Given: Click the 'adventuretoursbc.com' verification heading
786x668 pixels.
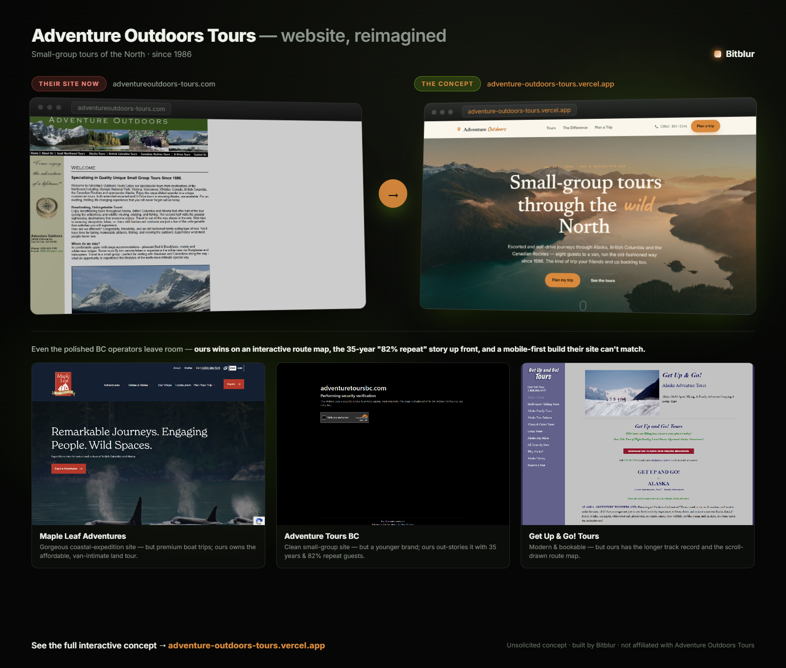Looking at the screenshot, I should [x=353, y=388].
